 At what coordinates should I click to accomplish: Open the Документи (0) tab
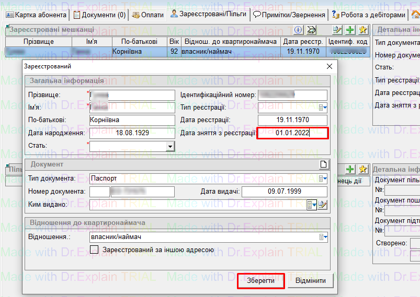pyautogui.click(x=100, y=15)
